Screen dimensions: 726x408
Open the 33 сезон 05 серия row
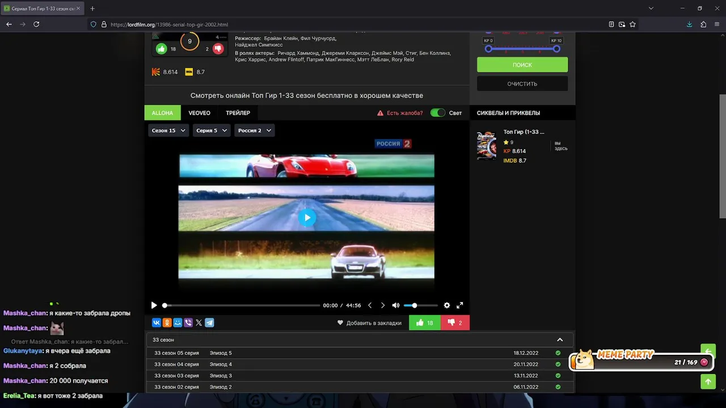pos(360,353)
